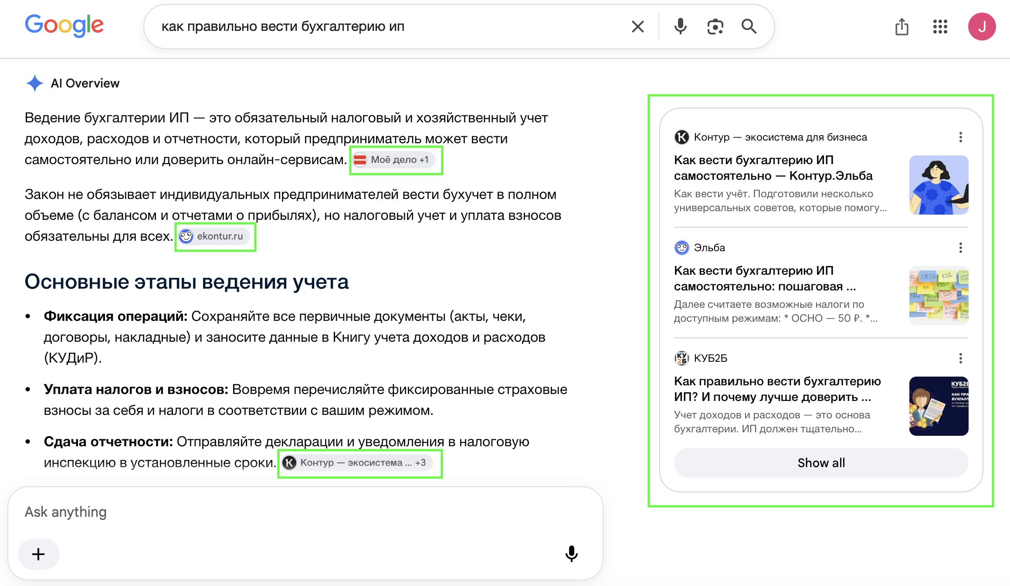Clear the search query with the X icon

(x=637, y=27)
